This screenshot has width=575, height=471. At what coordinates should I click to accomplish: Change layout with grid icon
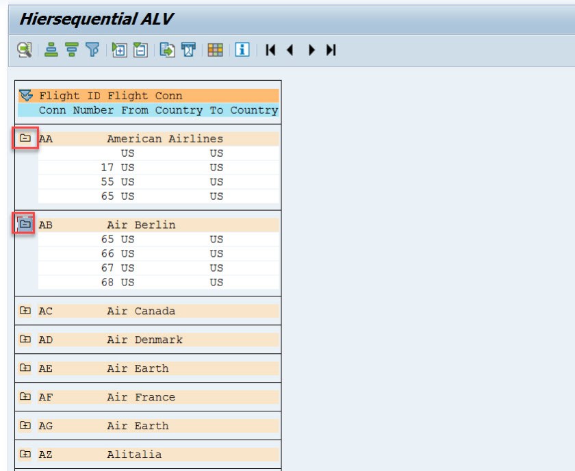point(215,49)
